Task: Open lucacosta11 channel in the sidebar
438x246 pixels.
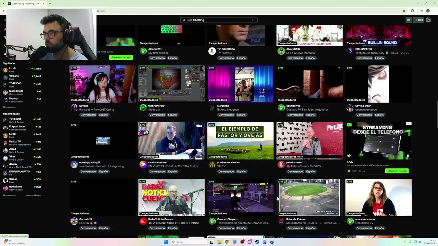Action: pyautogui.click(x=22, y=92)
